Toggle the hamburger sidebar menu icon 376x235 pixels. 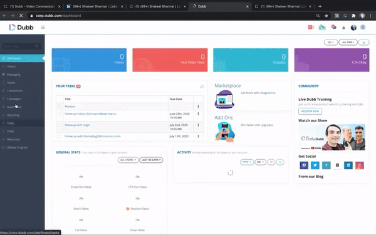click(43, 28)
